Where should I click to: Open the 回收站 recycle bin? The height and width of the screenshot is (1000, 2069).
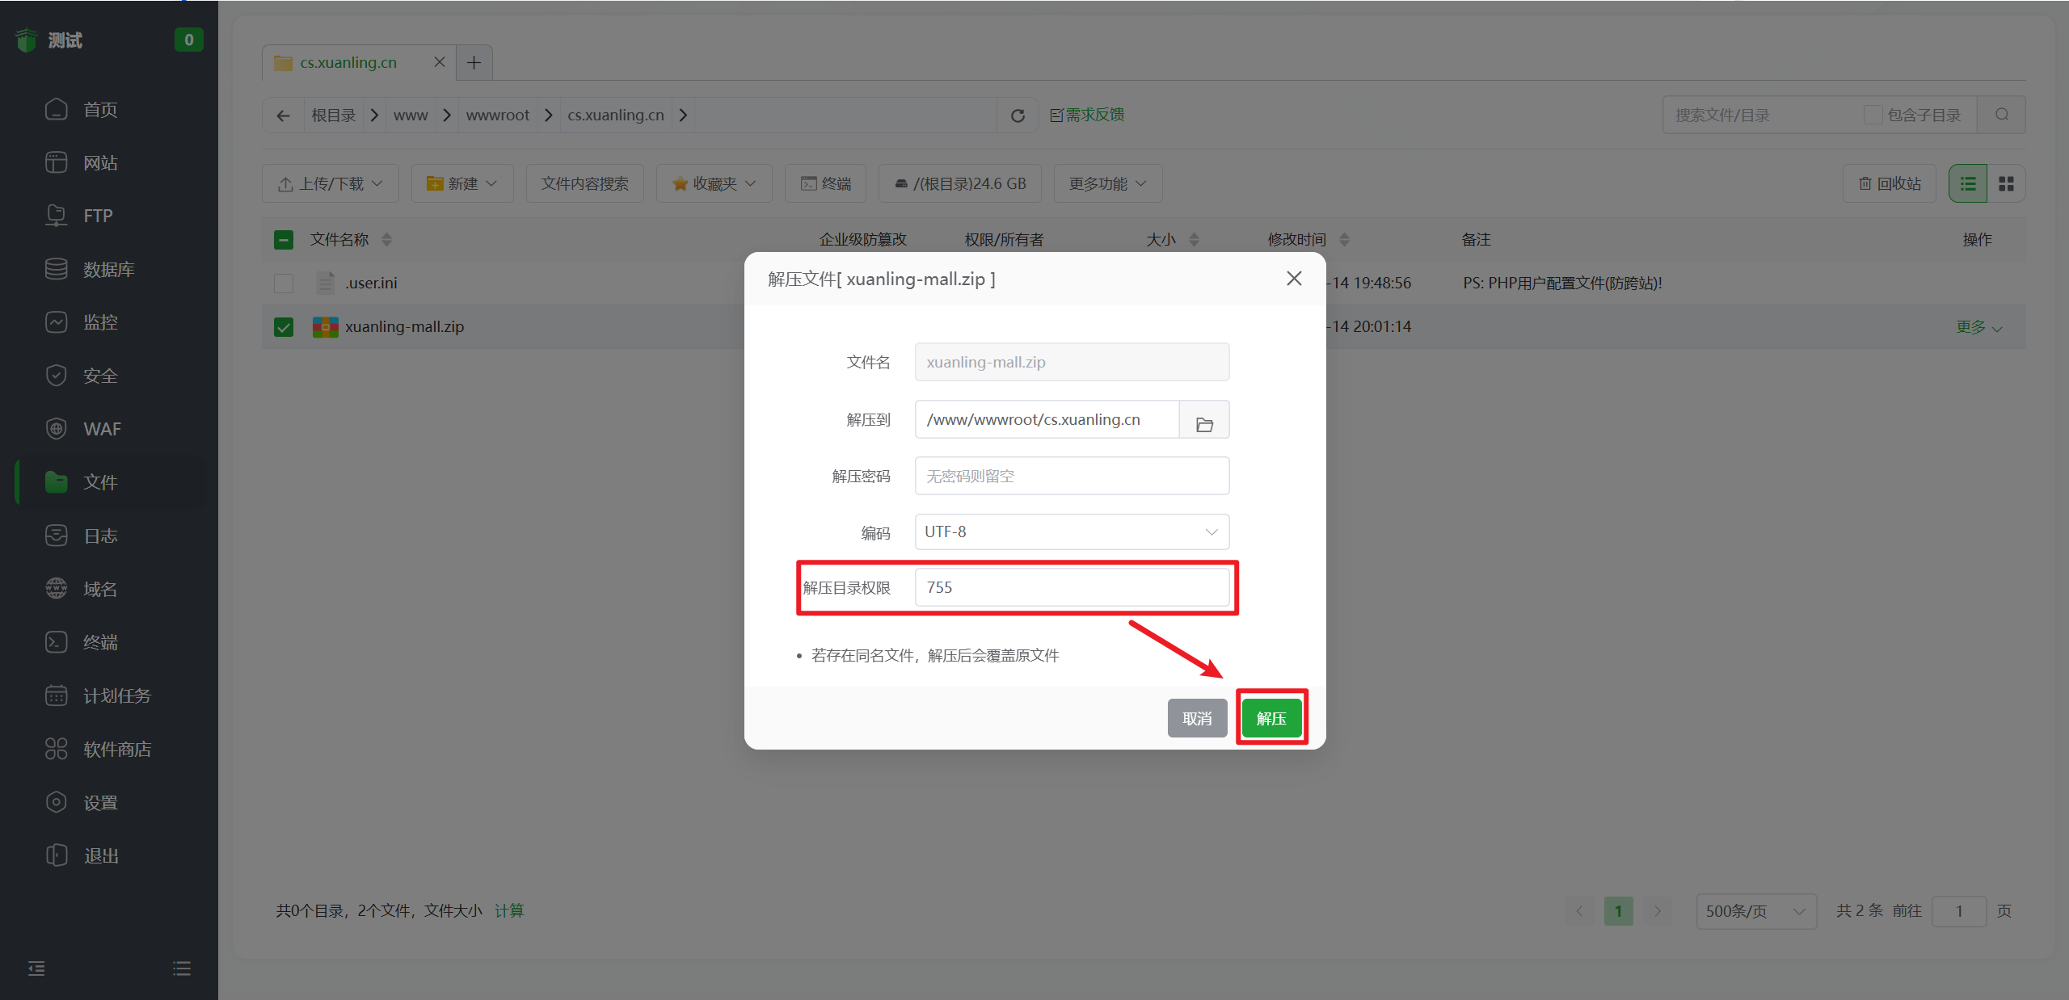point(1888,183)
